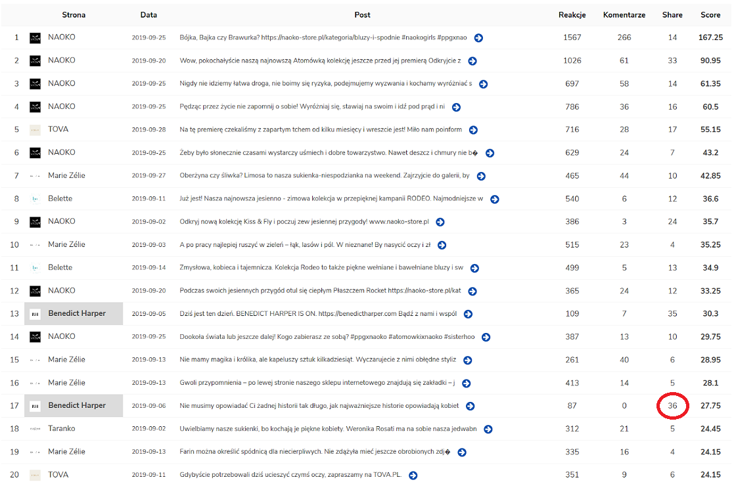Click the date "2019-09-05"
This screenshot has width=736, height=486.
click(149, 314)
